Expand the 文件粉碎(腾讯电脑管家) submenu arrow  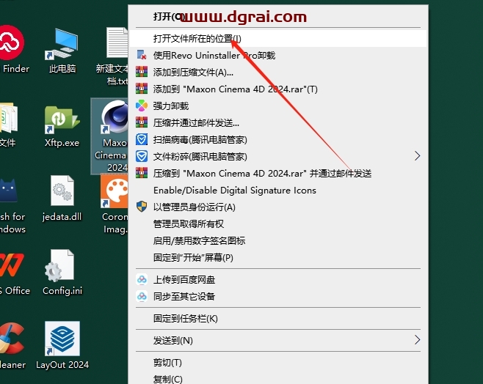417,156
